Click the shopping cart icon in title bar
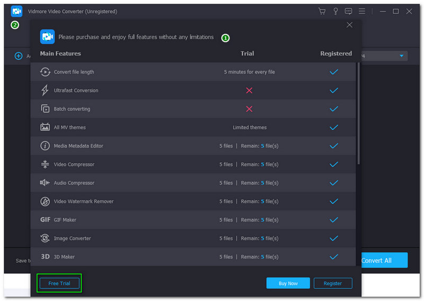Screen dimensions: 424x301 click(322, 11)
